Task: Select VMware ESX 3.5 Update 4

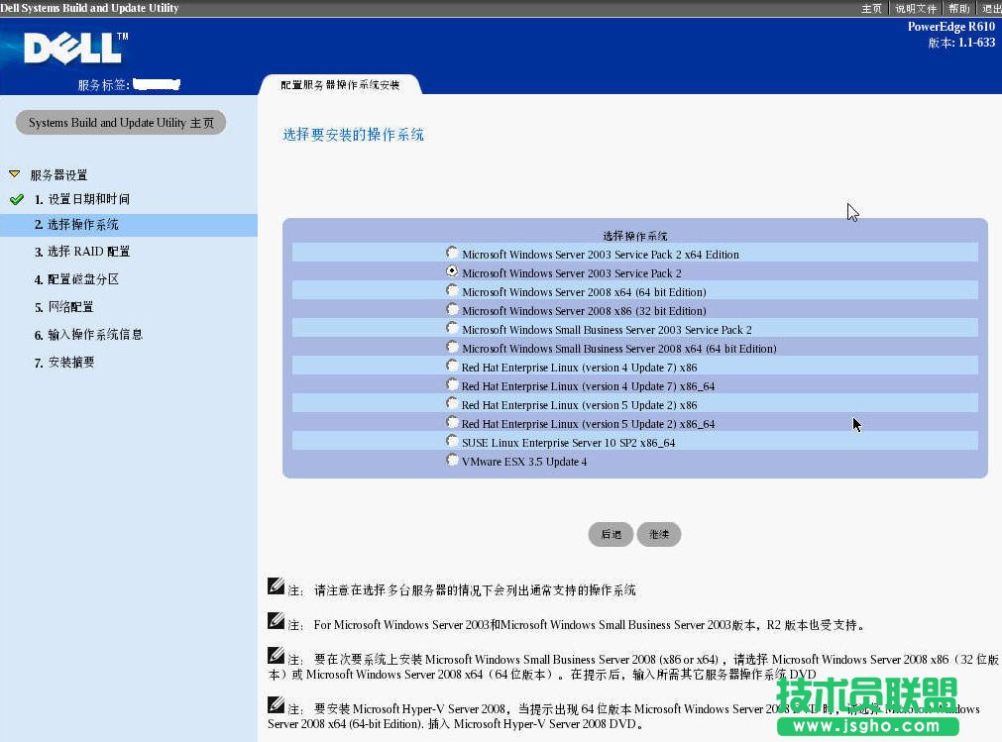Action: tap(453, 461)
